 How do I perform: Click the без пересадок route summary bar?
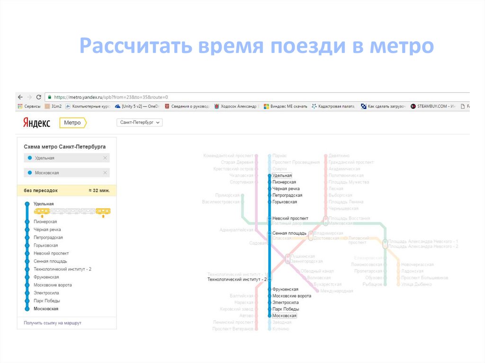click(x=66, y=190)
